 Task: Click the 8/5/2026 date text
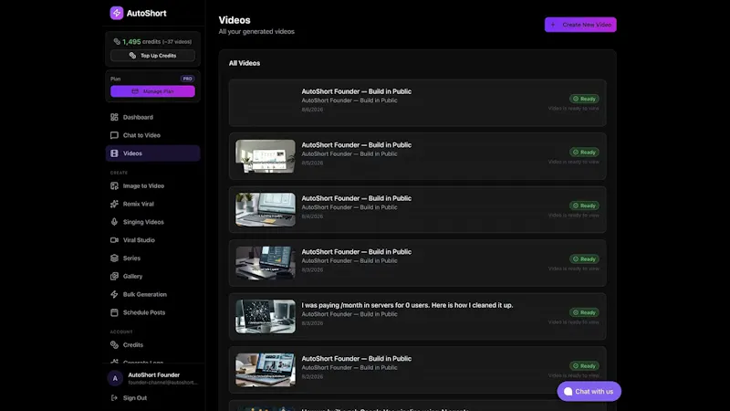(312, 163)
